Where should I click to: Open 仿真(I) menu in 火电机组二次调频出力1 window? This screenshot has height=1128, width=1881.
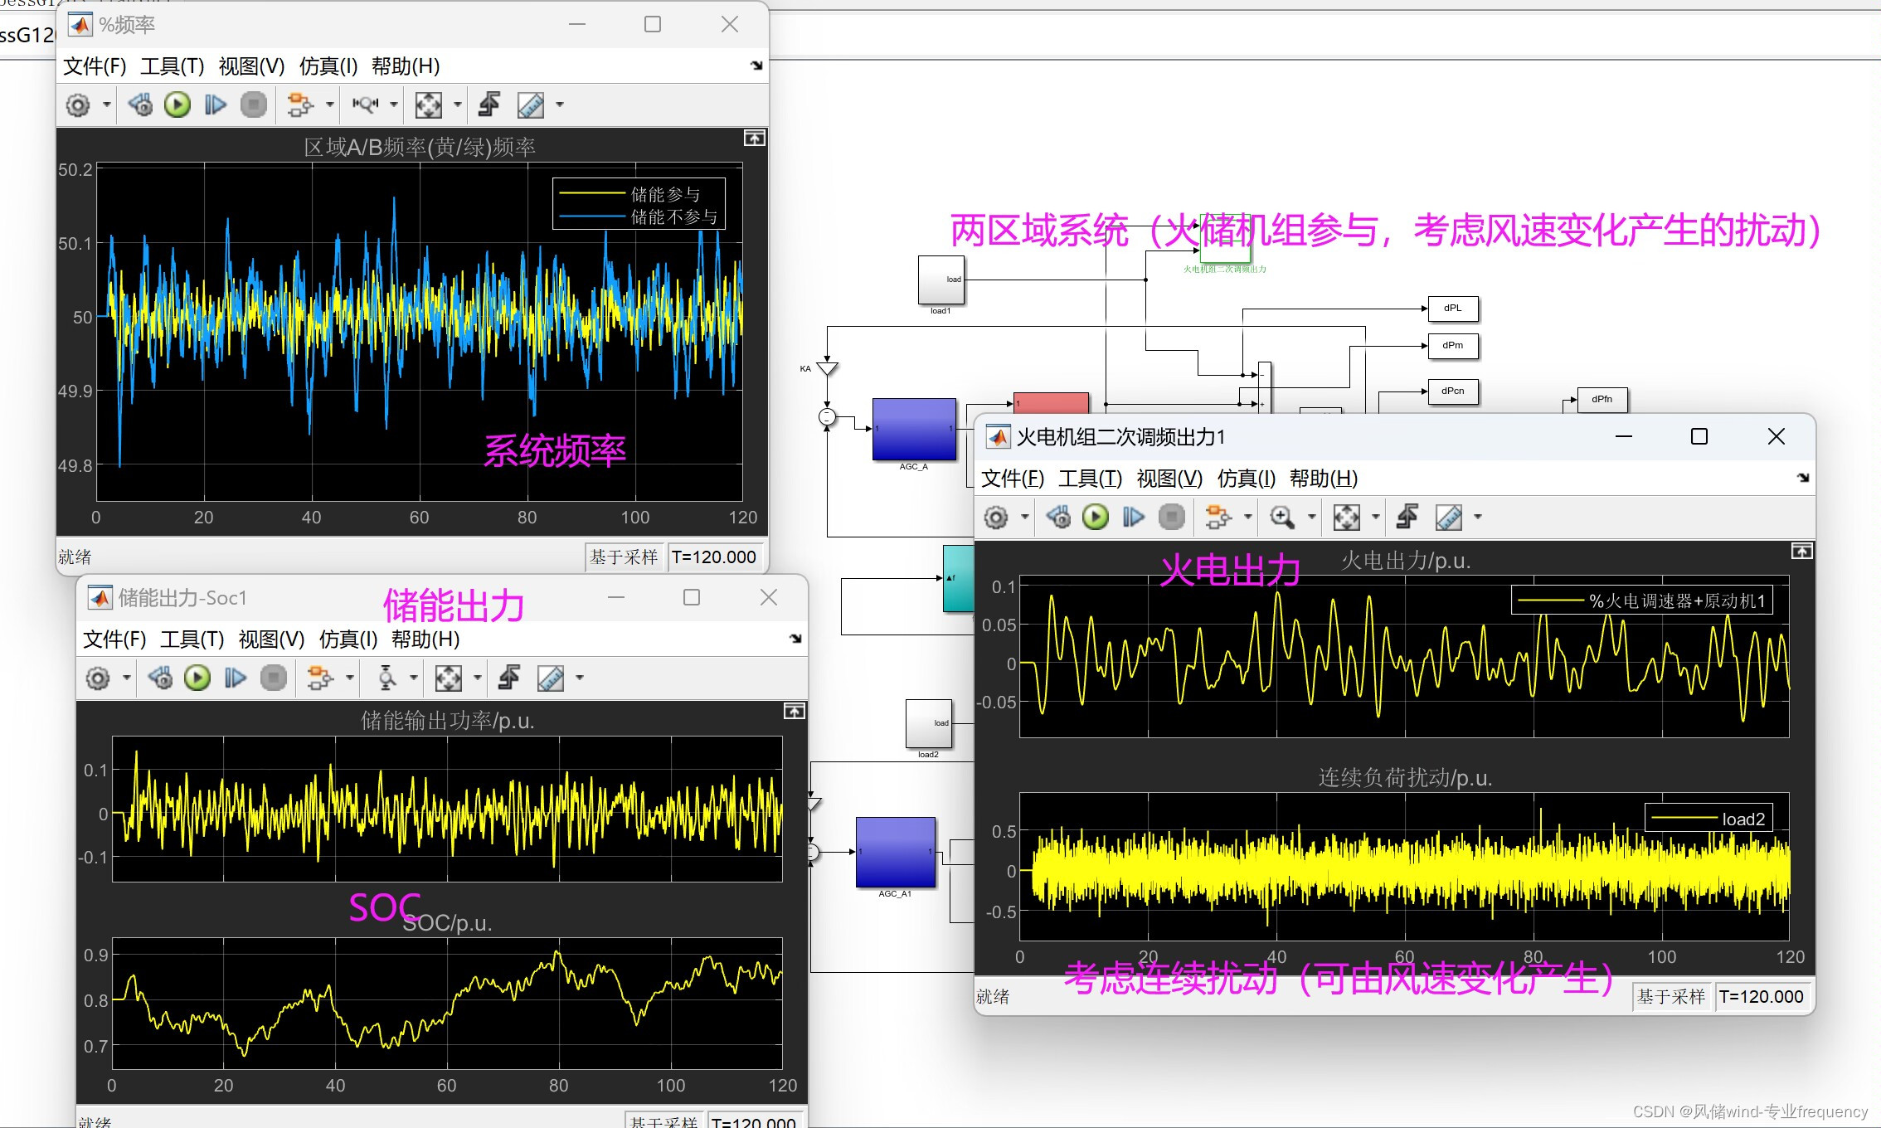pyautogui.click(x=1247, y=479)
